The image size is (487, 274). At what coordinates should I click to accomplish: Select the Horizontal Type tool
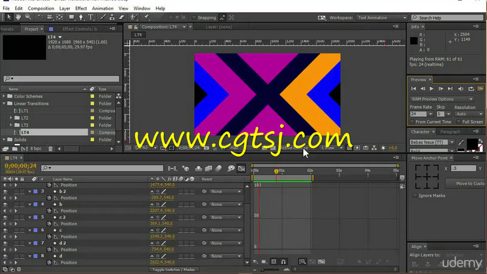[x=91, y=17]
